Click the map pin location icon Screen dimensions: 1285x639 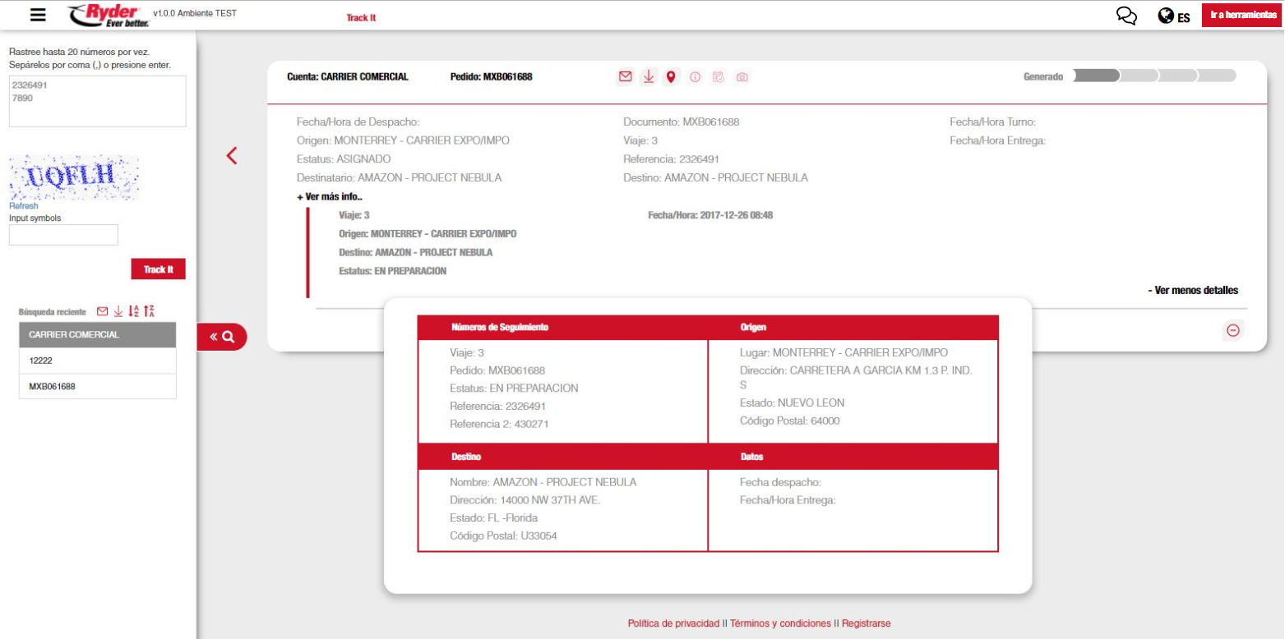pyautogui.click(x=671, y=77)
